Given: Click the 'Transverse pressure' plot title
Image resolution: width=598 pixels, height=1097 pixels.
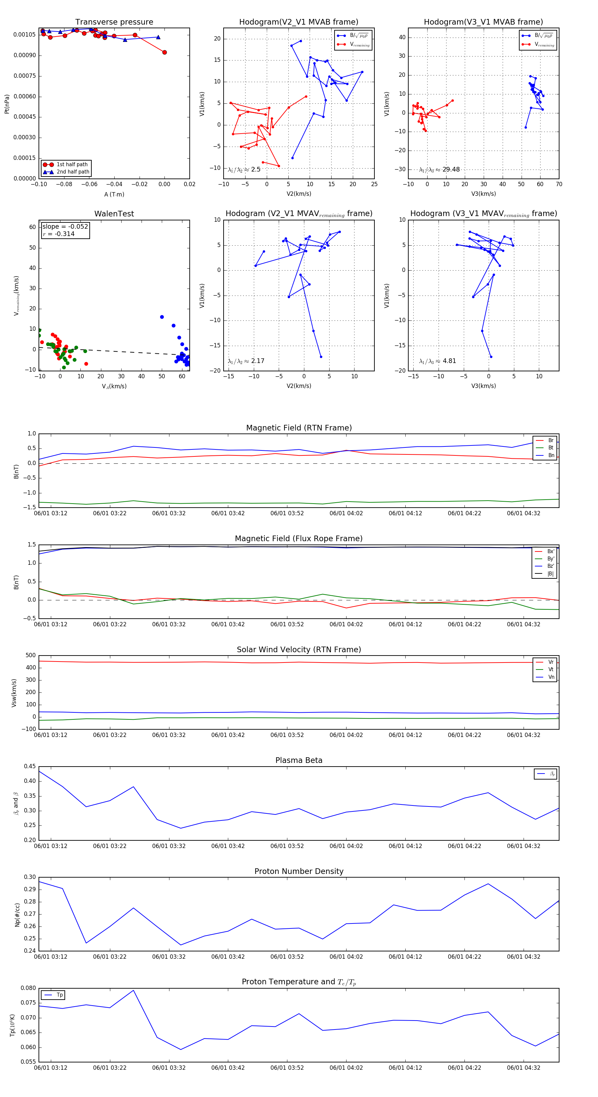Looking at the screenshot, I should 114,22.
